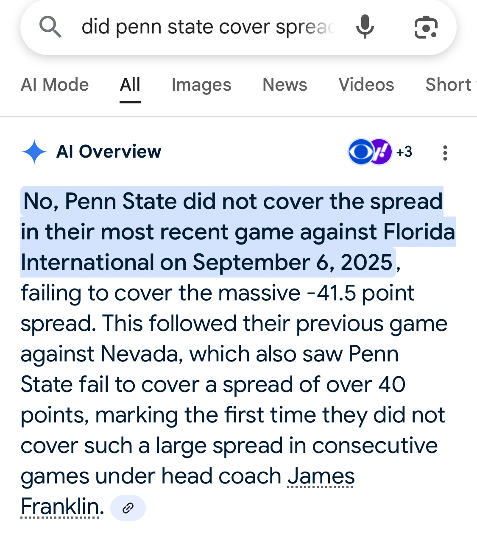Expand the +3 additional sources

tap(404, 152)
